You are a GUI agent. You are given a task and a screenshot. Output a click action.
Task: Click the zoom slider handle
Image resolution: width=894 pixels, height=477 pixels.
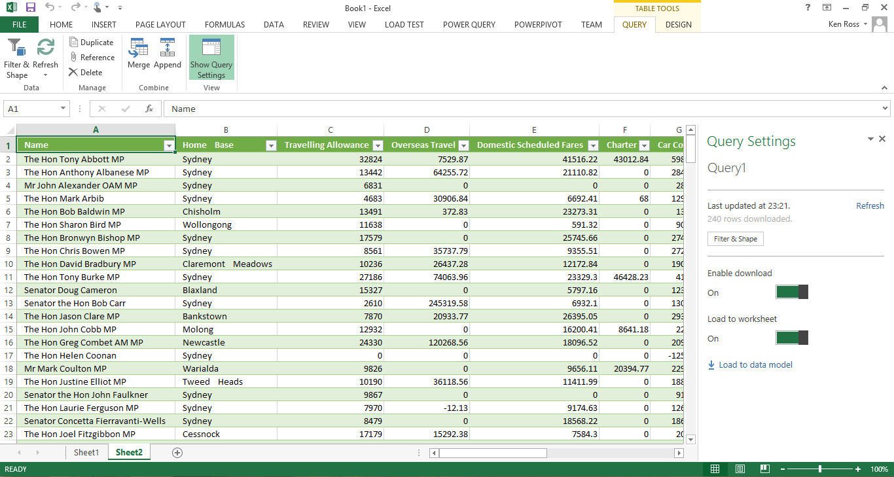point(820,469)
